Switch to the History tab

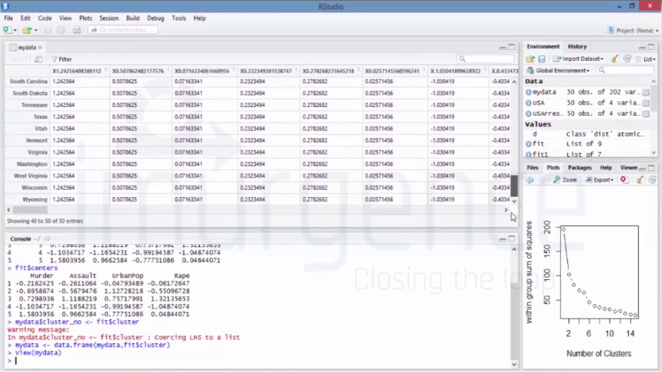tap(577, 47)
